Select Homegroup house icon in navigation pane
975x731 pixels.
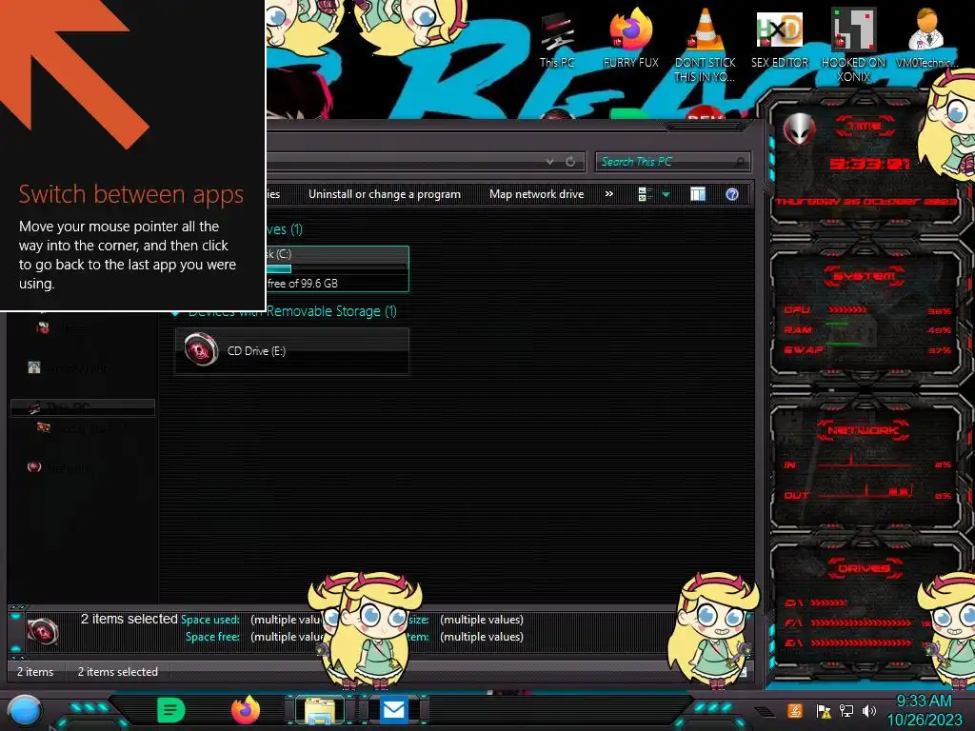click(x=34, y=367)
